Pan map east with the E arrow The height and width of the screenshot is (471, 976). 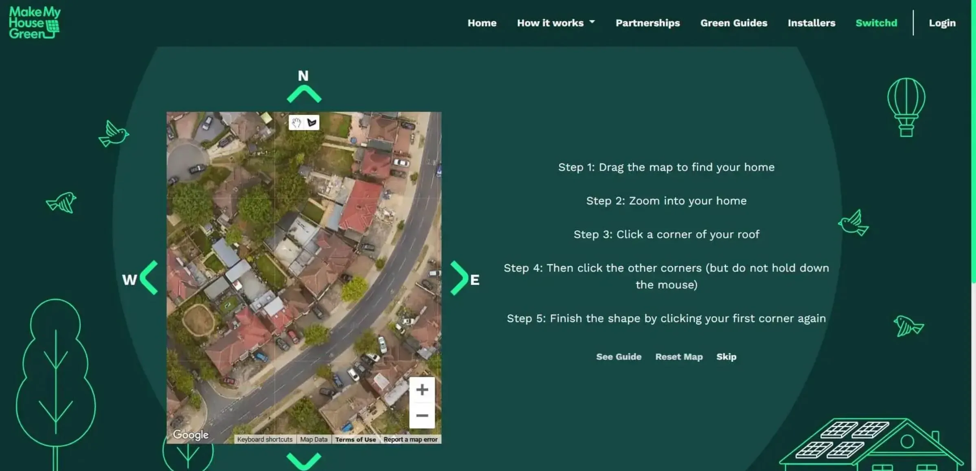pos(459,278)
